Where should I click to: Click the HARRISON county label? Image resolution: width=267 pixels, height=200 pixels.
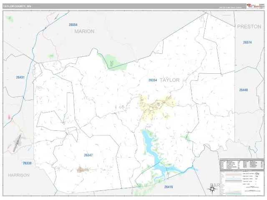click(19, 175)
